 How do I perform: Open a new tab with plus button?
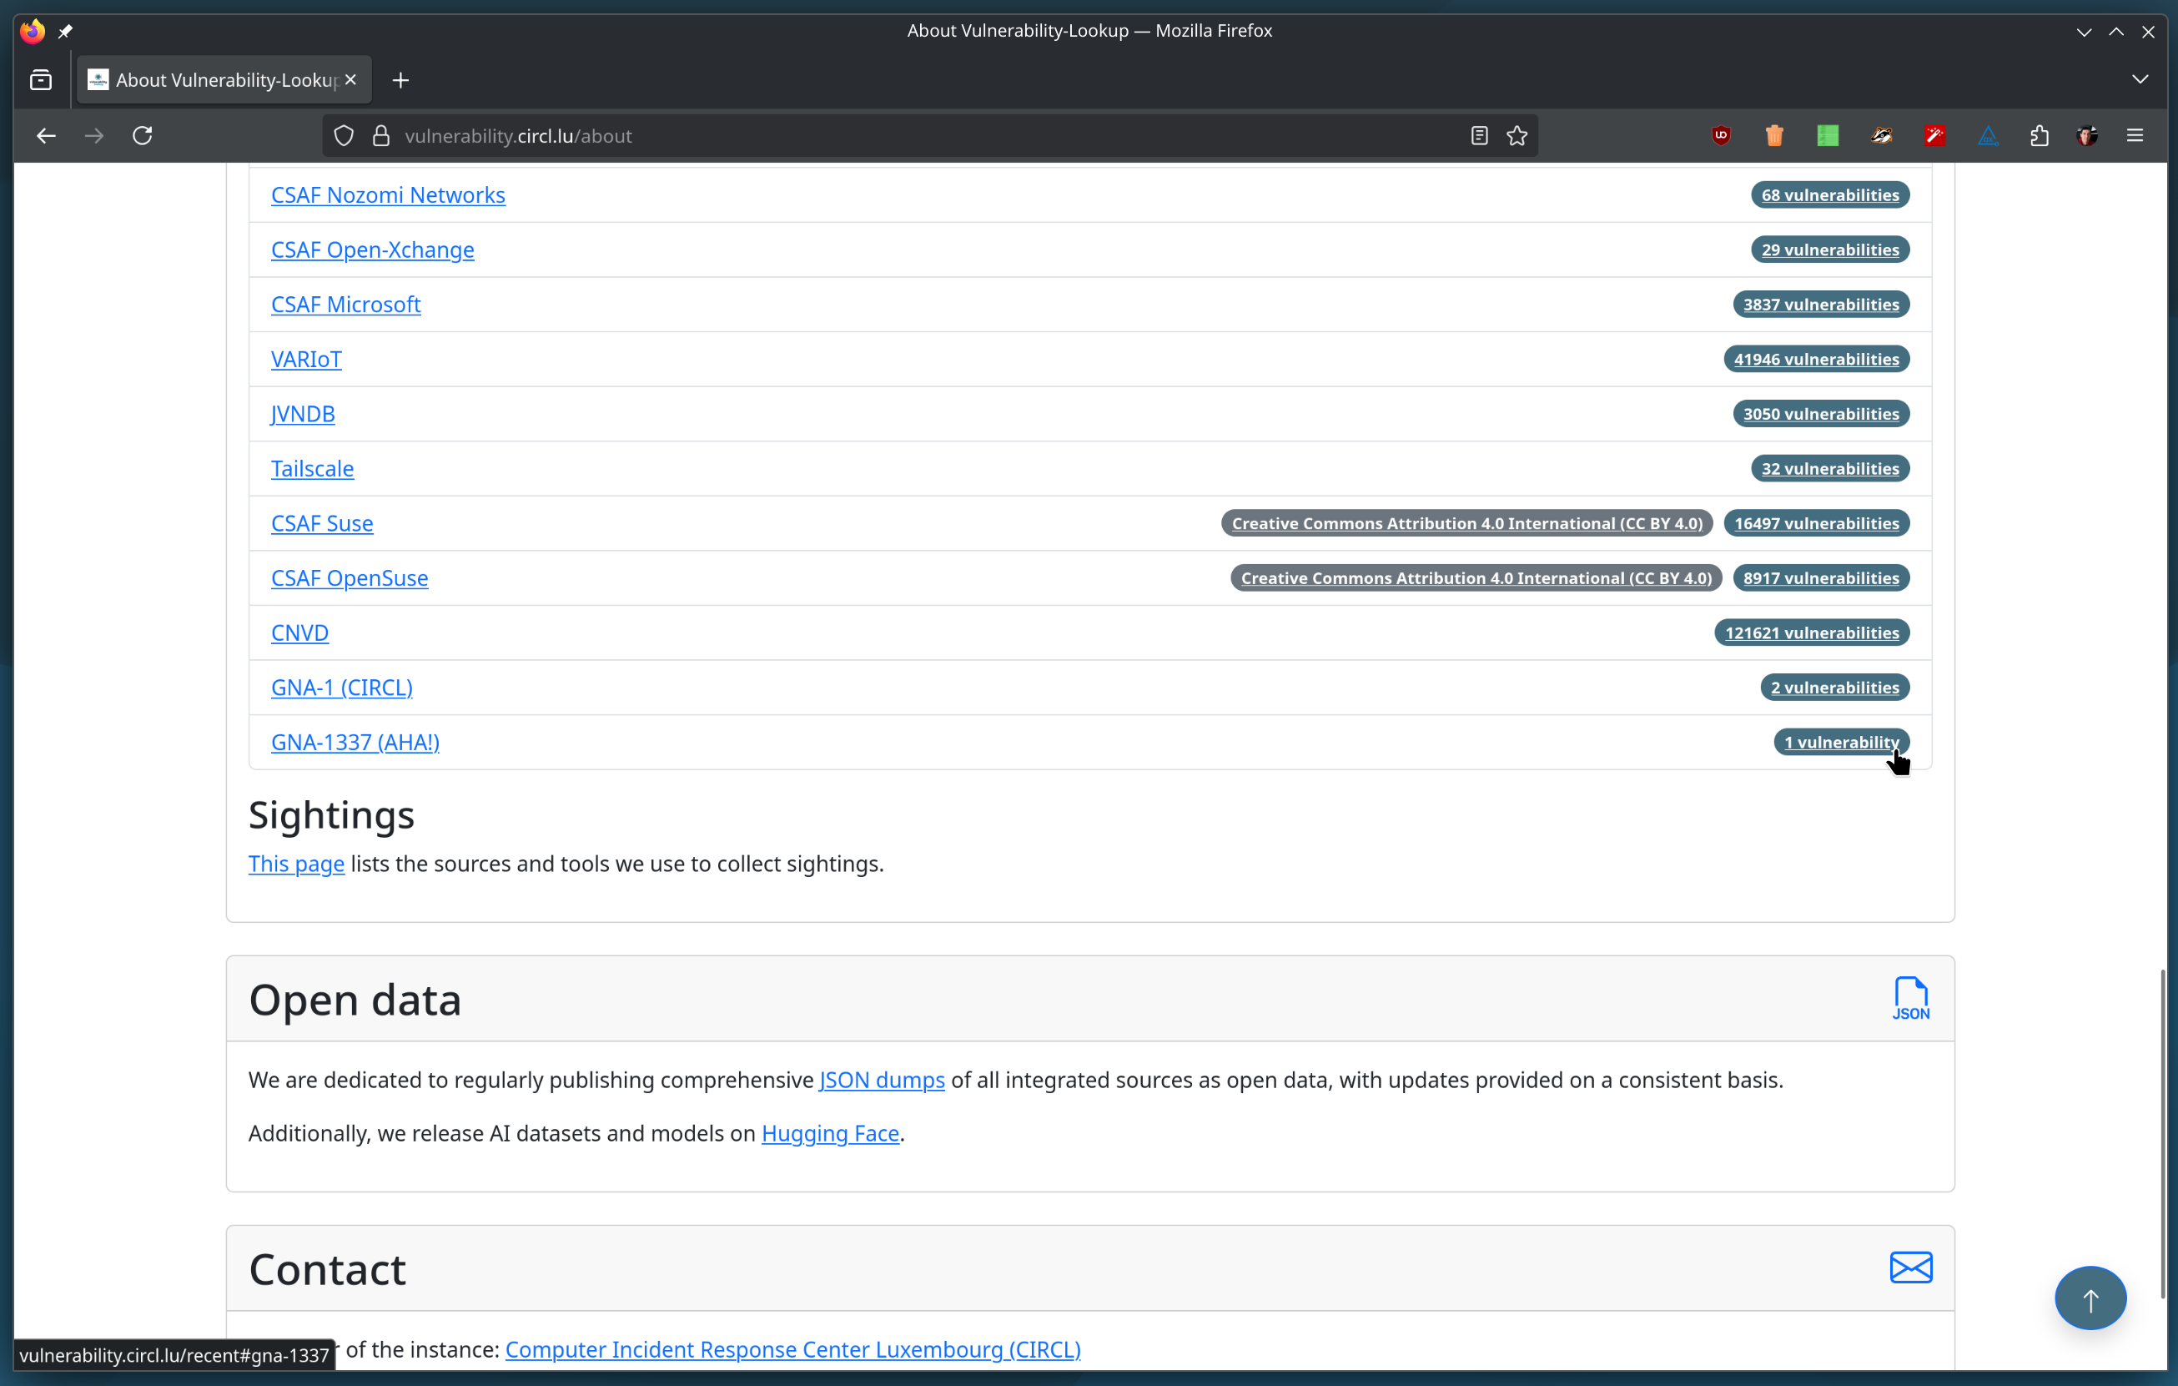[400, 79]
